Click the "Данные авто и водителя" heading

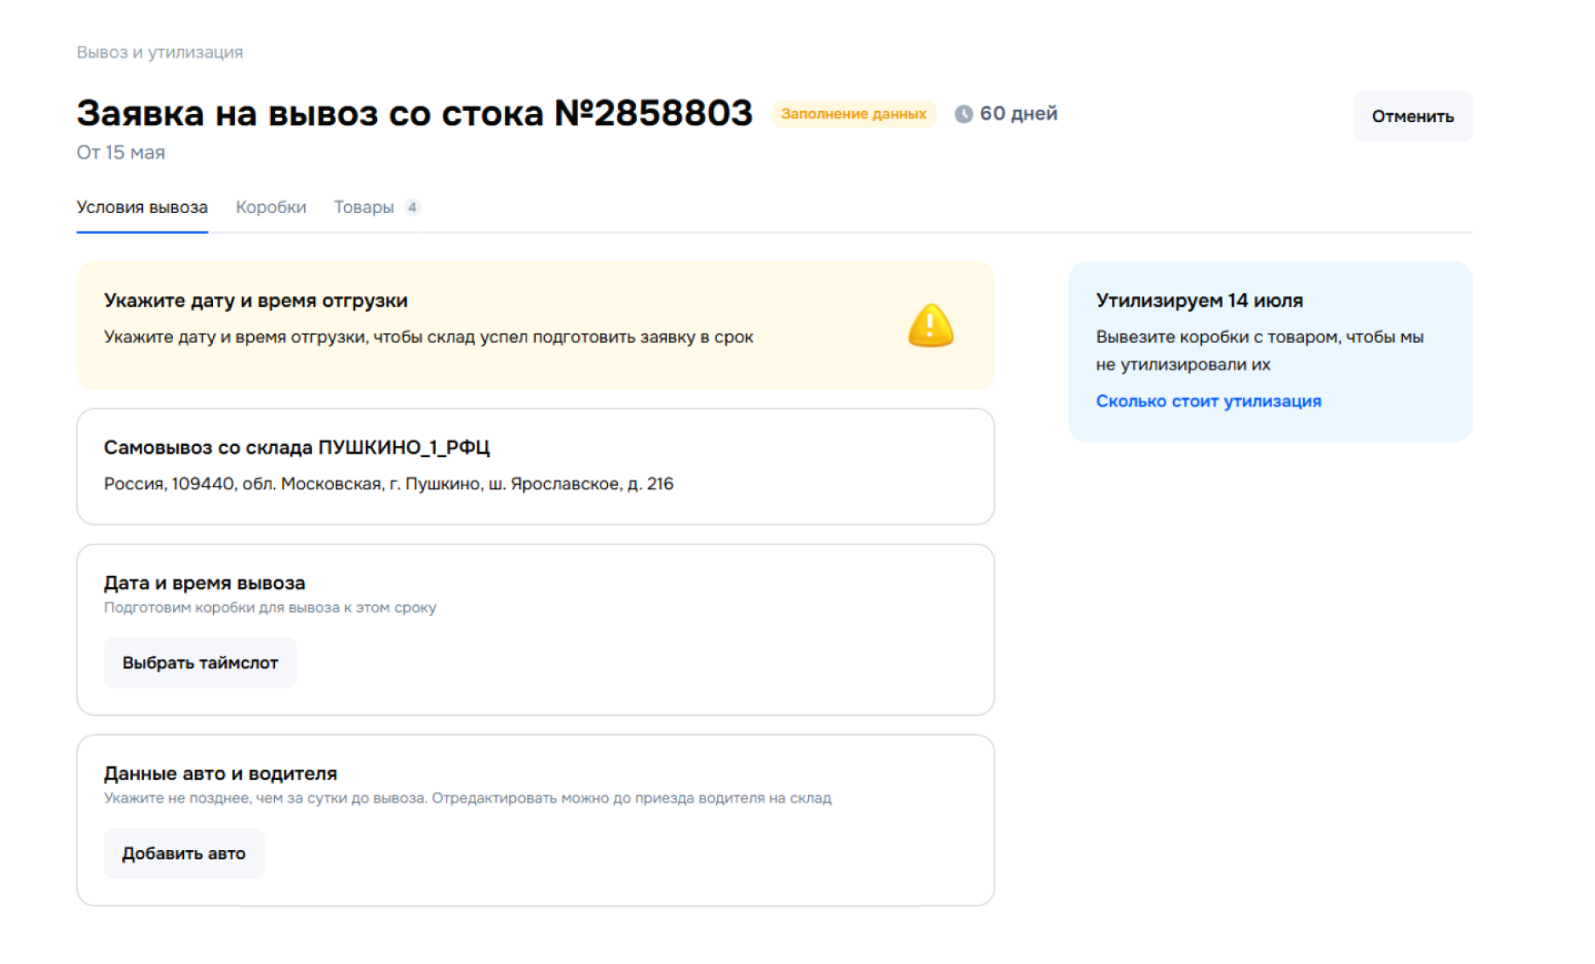click(x=220, y=773)
